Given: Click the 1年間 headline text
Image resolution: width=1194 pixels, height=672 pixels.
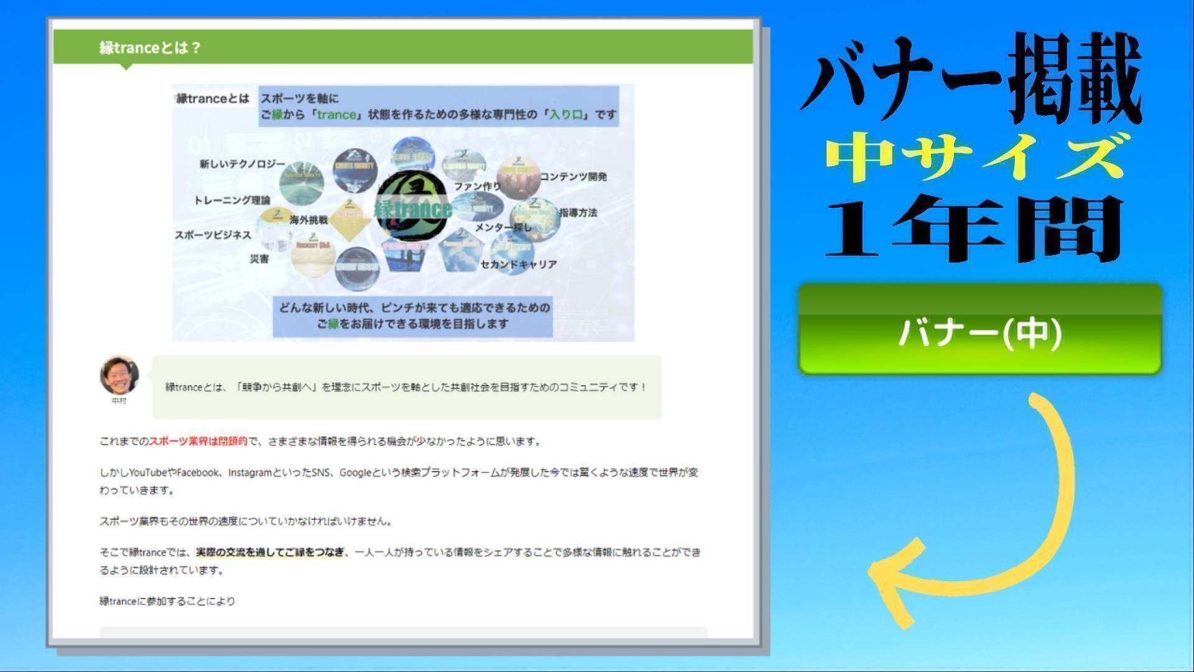Looking at the screenshot, I should point(973,228).
